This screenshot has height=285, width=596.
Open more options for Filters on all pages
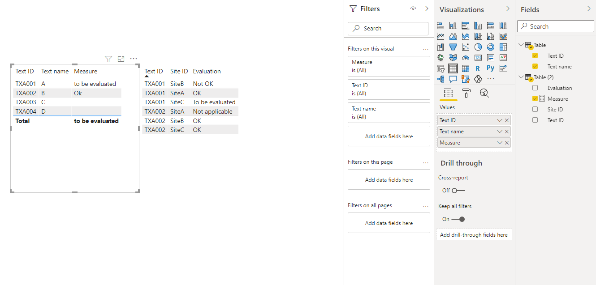(x=426, y=205)
